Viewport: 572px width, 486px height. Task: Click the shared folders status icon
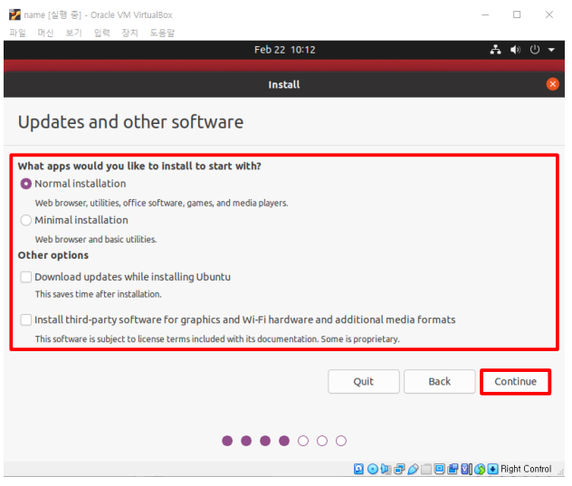[425, 469]
